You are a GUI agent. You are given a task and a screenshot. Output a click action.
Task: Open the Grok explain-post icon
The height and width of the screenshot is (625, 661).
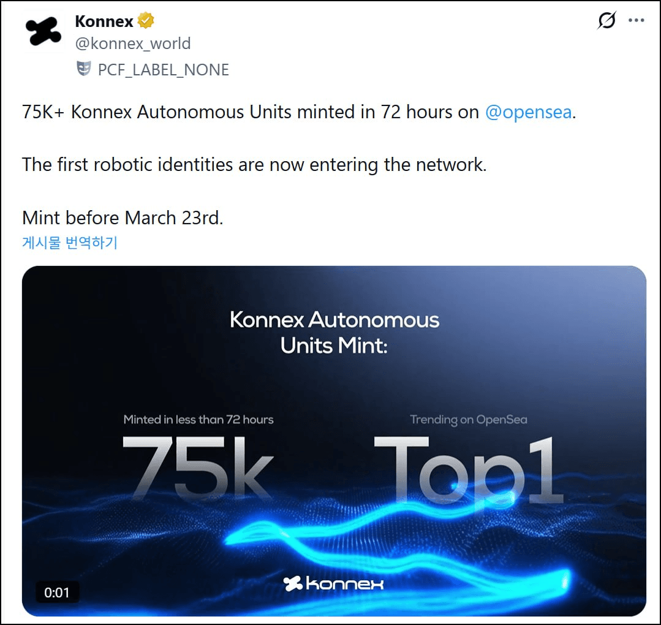click(x=606, y=21)
